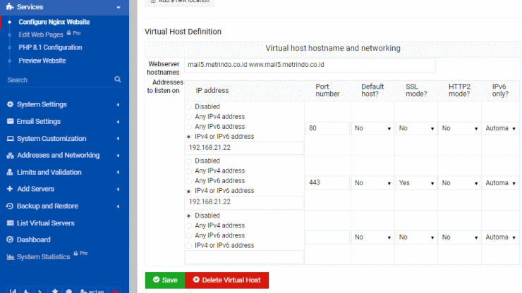Click the red Delete Virtual Host button
This screenshot has height=293, width=522.
point(226,280)
